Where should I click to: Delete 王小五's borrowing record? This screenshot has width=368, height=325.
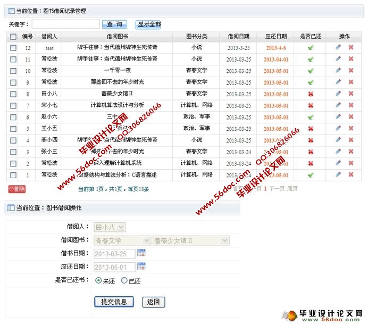pos(351,128)
